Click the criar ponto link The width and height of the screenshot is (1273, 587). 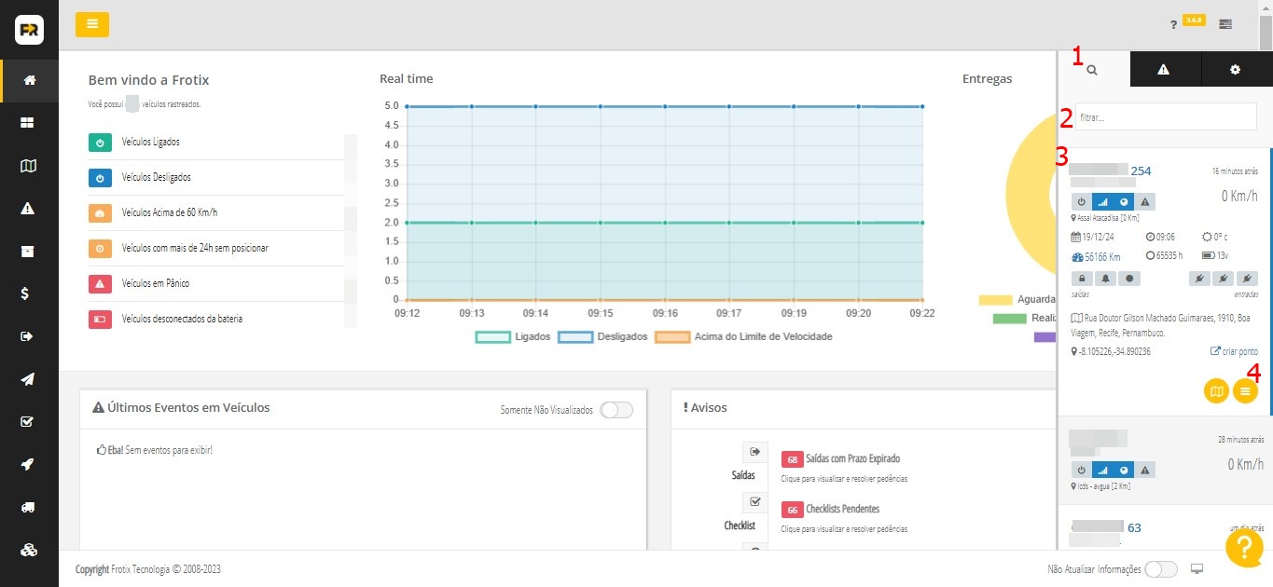[x=1234, y=351]
